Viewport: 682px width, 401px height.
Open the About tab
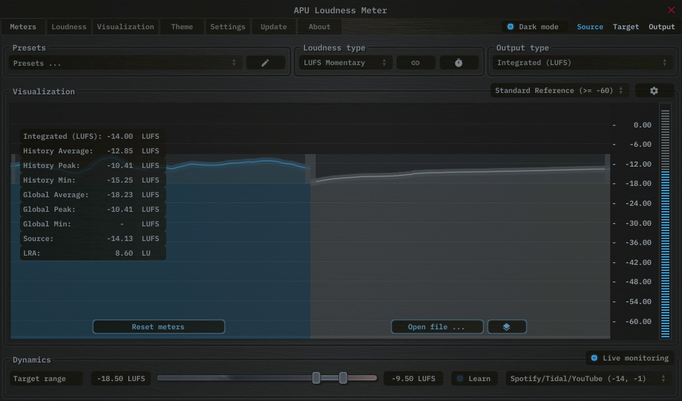pyautogui.click(x=318, y=26)
